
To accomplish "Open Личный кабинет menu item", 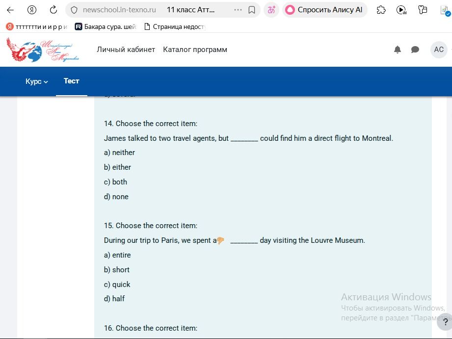I will click(x=126, y=50).
